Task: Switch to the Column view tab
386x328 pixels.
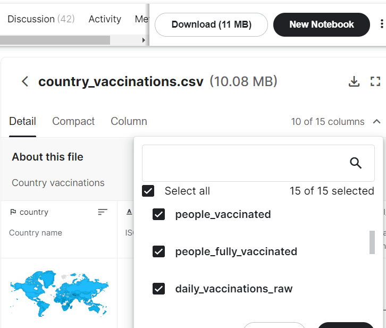Action: coord(129,121)
